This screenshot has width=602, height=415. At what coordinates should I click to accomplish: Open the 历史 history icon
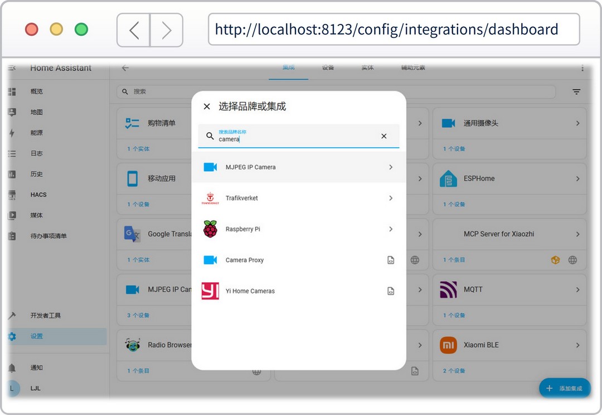coord(12,174)
